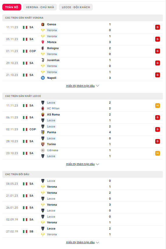This screenshot has width=166, height=249.
Task: Click the Parma team badge
Action: pos(43,132)
